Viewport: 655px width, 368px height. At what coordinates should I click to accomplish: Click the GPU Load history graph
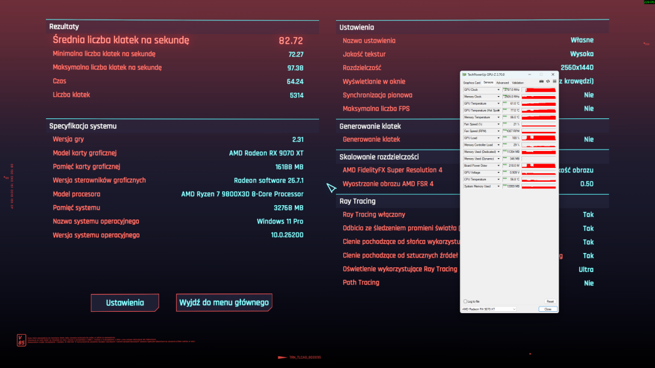[x=539, y=138]
